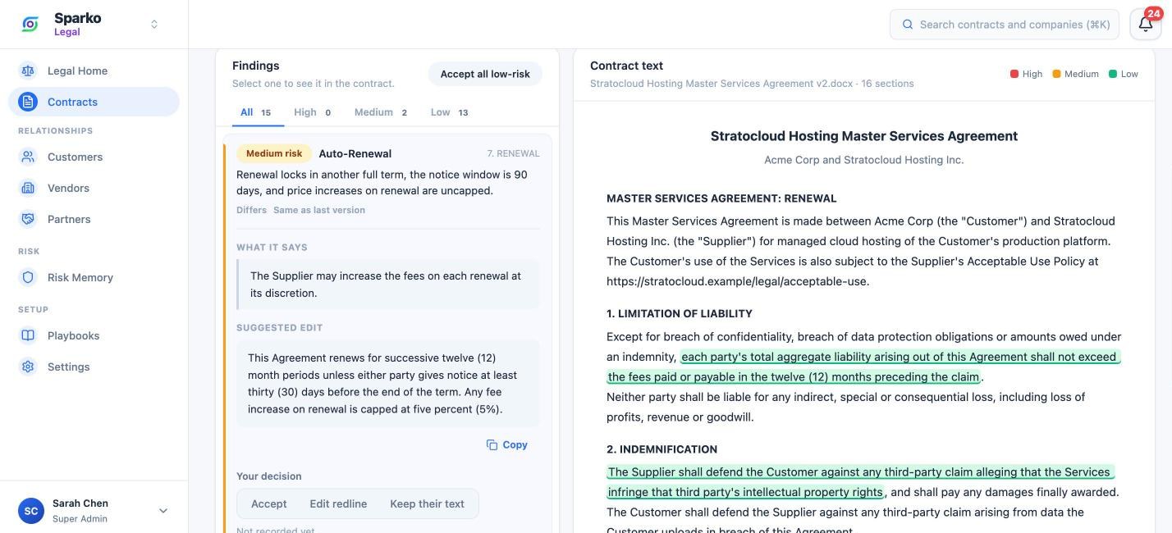Switch to the Medium findings tab

click(x=381, y=112)
